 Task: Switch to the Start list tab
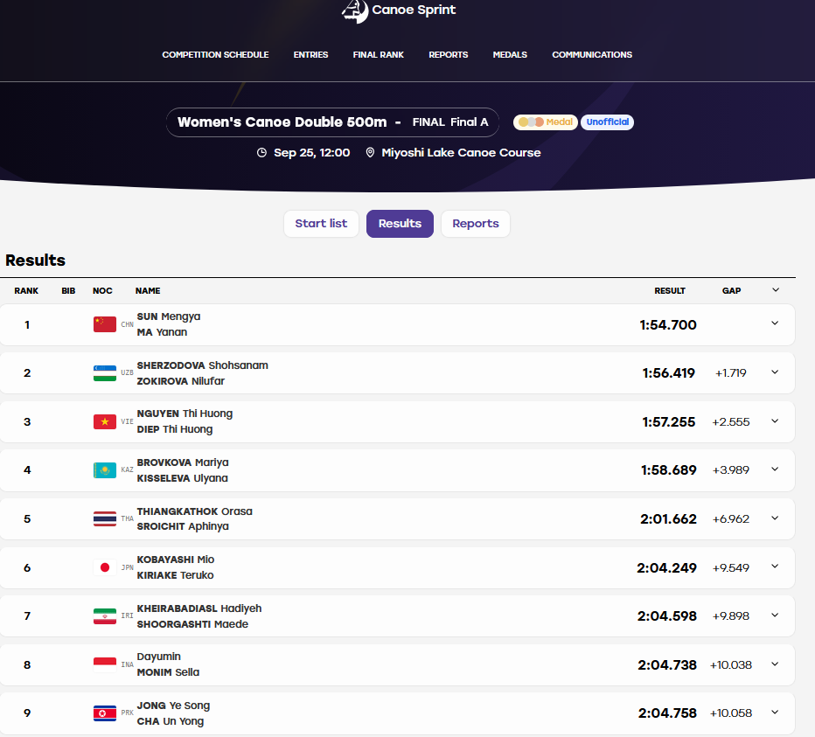click(321, 224)
